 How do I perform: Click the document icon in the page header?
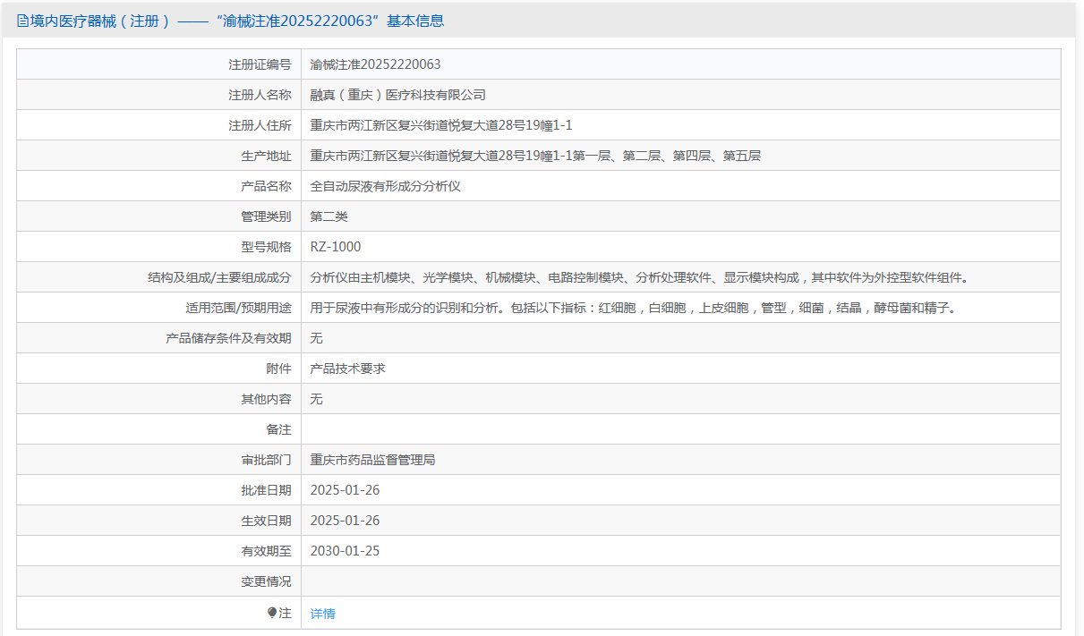pos(22,21)
